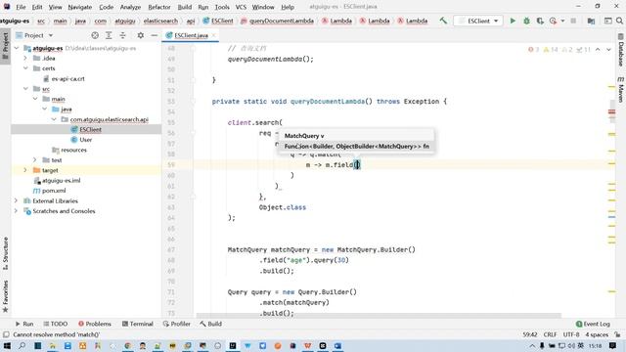Collapse the certs folder

tap(25, 68)
